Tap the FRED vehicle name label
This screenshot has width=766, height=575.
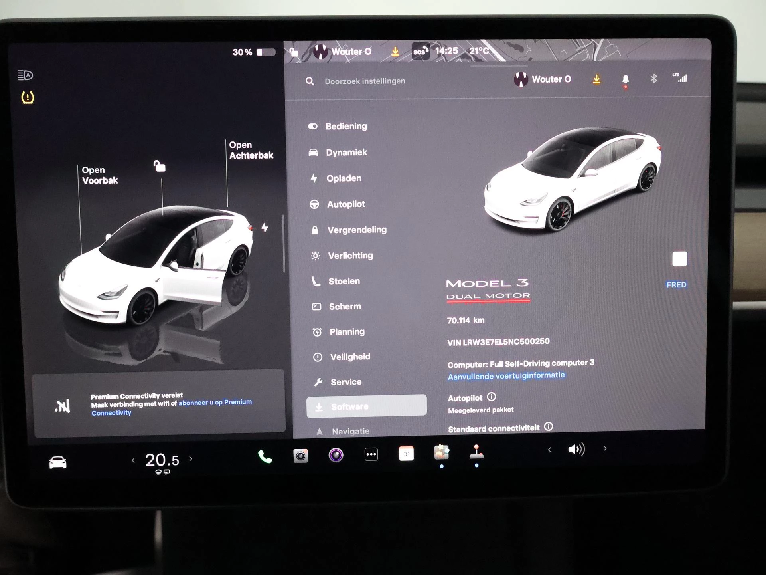coord(676,285)
